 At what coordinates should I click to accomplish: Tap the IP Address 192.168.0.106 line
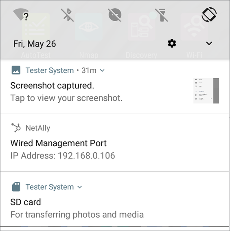tap(63, 156)
